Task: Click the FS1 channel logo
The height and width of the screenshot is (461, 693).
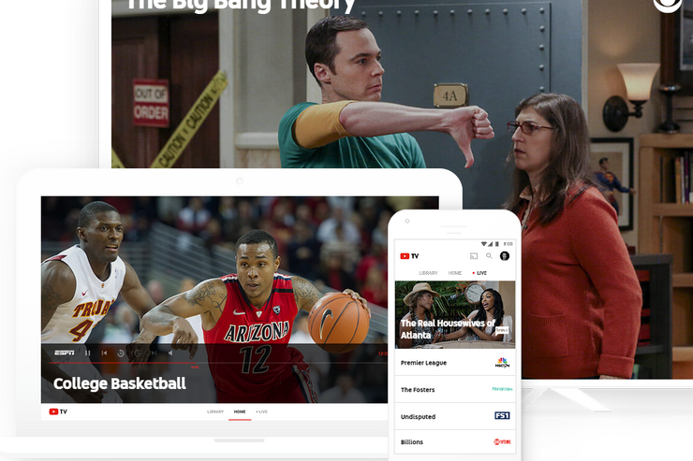Action: point(502,415)
